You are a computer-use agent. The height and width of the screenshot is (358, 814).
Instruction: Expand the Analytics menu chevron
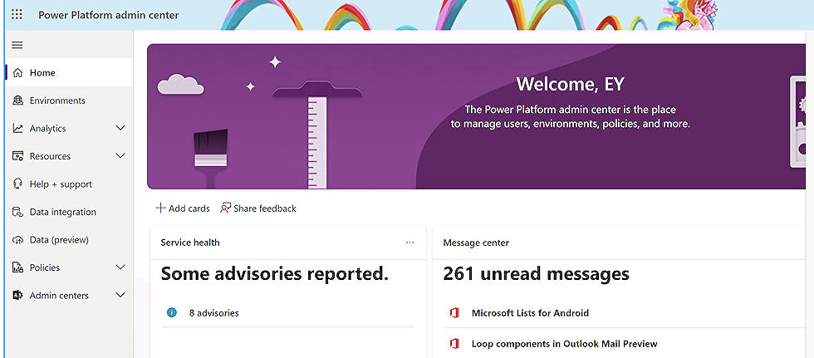[x=120, y=128]
